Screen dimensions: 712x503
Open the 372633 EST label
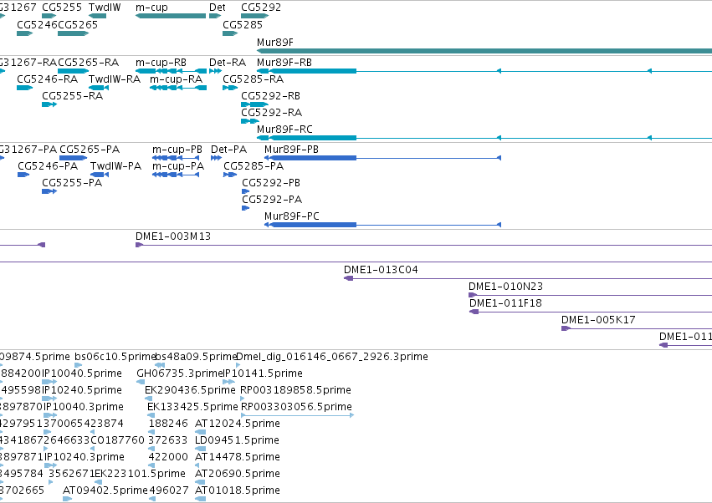tap(168, 440)
